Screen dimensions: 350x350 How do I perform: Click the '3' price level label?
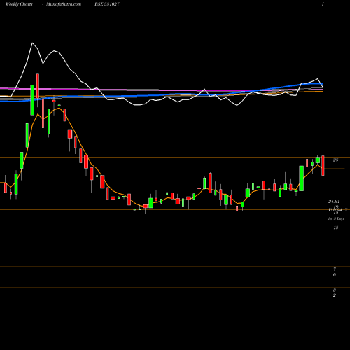point(335,290)
